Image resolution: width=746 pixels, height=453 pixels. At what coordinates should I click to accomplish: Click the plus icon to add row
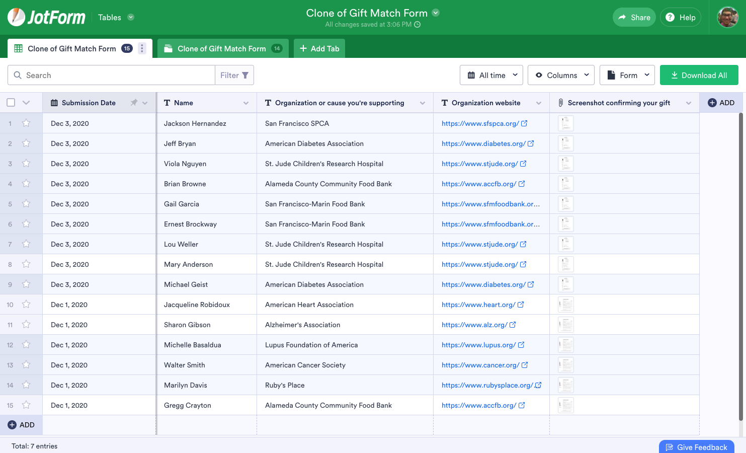(x=12, y=425)
